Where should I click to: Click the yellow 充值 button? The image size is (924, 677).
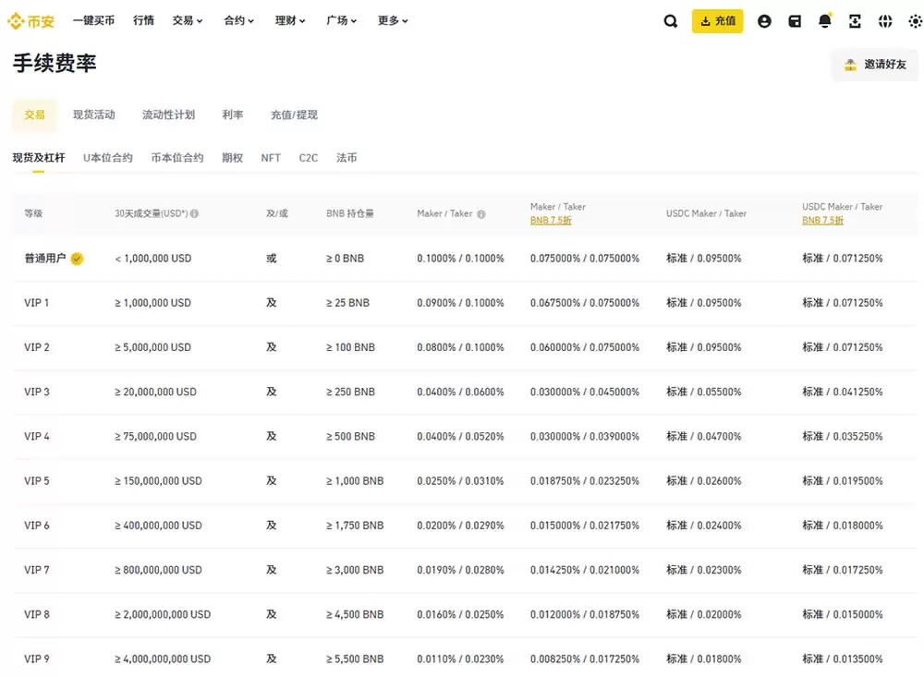point(717,20)
